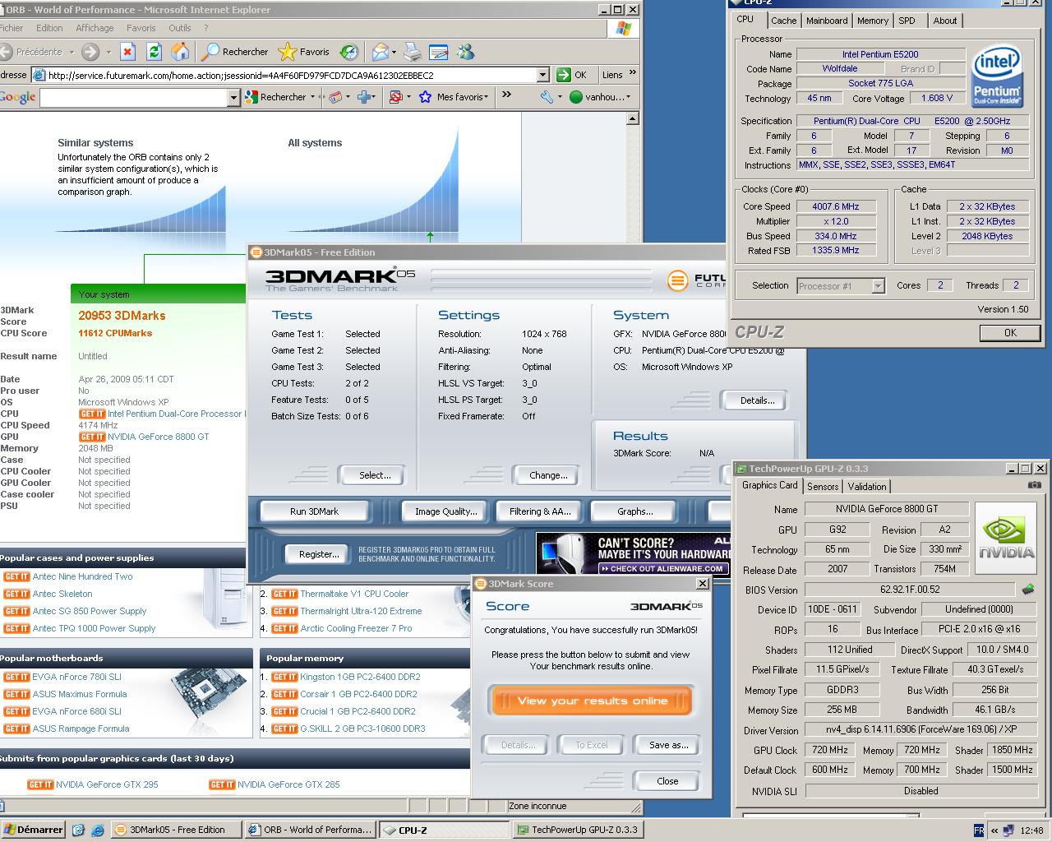Open the Favoris star panel
1052x842 pixels.
click(304, 52)
